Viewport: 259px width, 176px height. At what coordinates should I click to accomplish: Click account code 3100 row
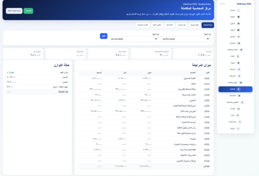[x=144, y=133]
